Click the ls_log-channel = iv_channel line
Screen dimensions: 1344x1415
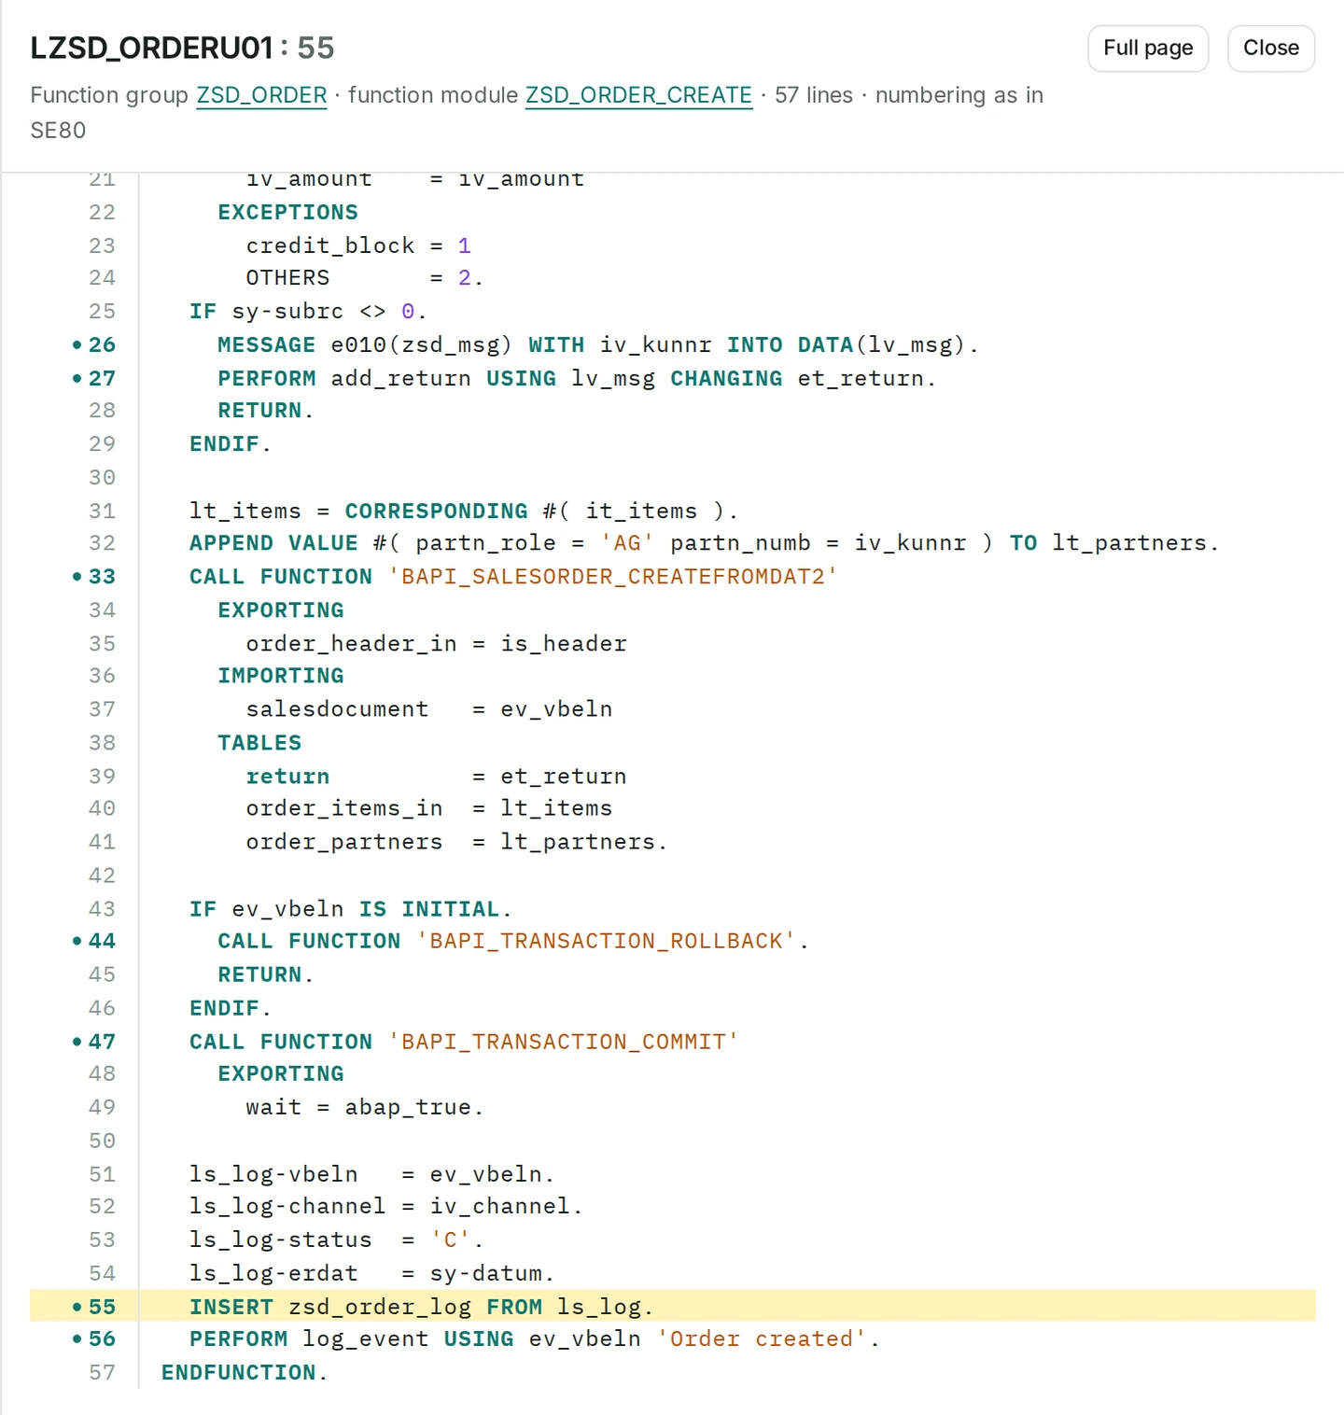click(386, 1206)
